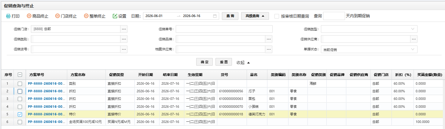Open 促销供应商 ellipsis lookup button
Viewport: 445px width, 129px height.
(x=414, y=39)
